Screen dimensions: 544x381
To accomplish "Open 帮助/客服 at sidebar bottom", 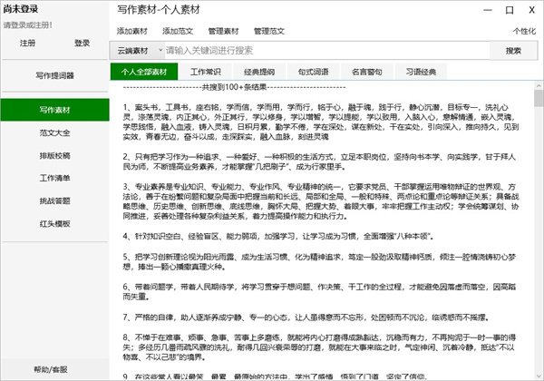I will click(54, 369).
